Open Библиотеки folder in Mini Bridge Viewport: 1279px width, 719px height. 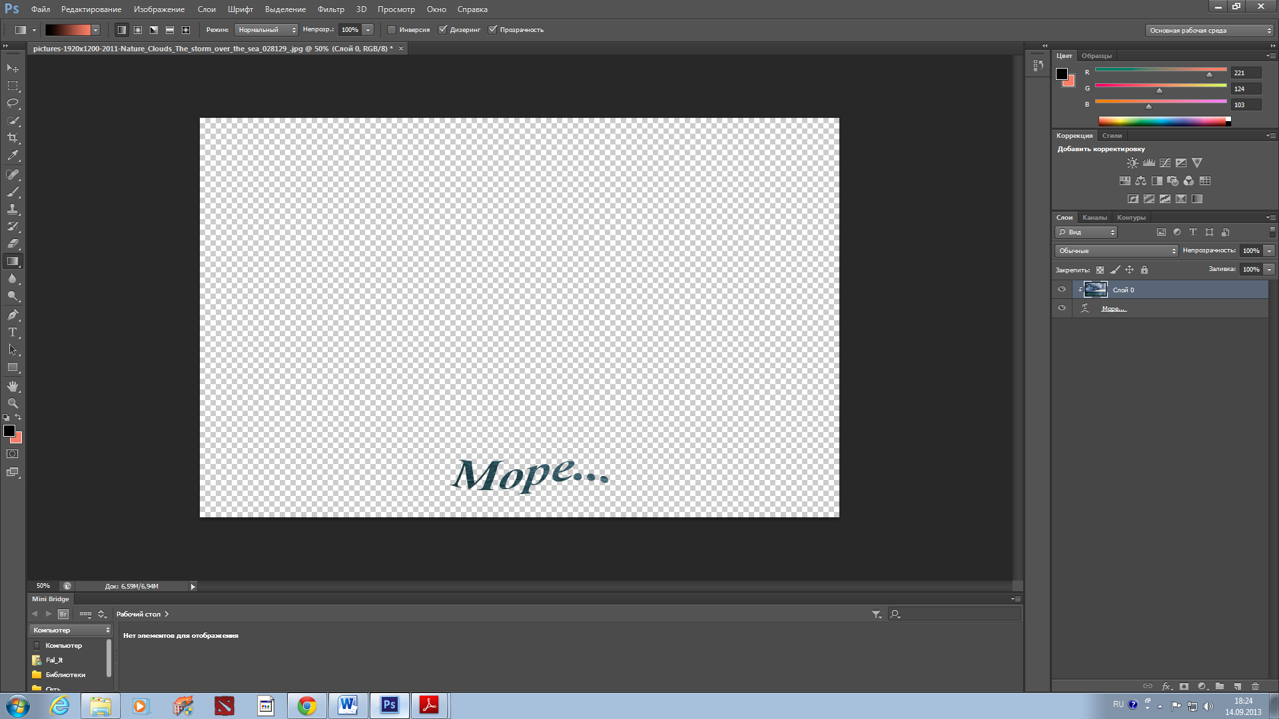pos(65,675)
